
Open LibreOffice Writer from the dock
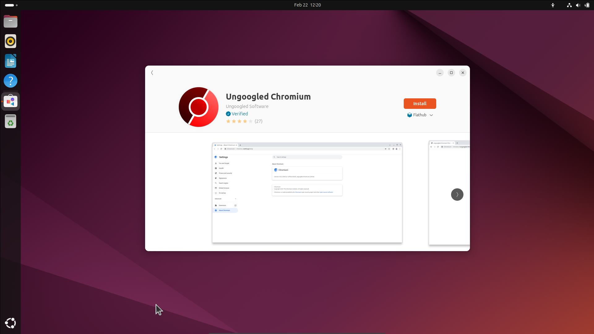[x=11, y=61]
